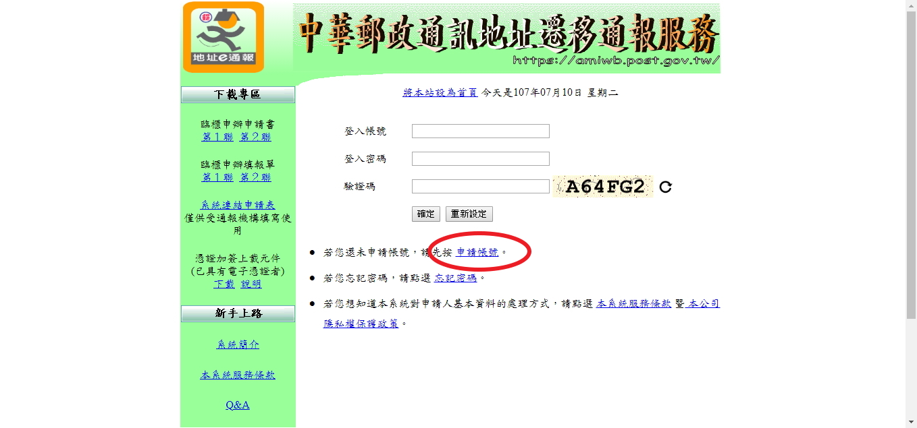Click the date text 今天是107年07月10日 星期二
Screen dimensions: 917x428
point(550,93)
